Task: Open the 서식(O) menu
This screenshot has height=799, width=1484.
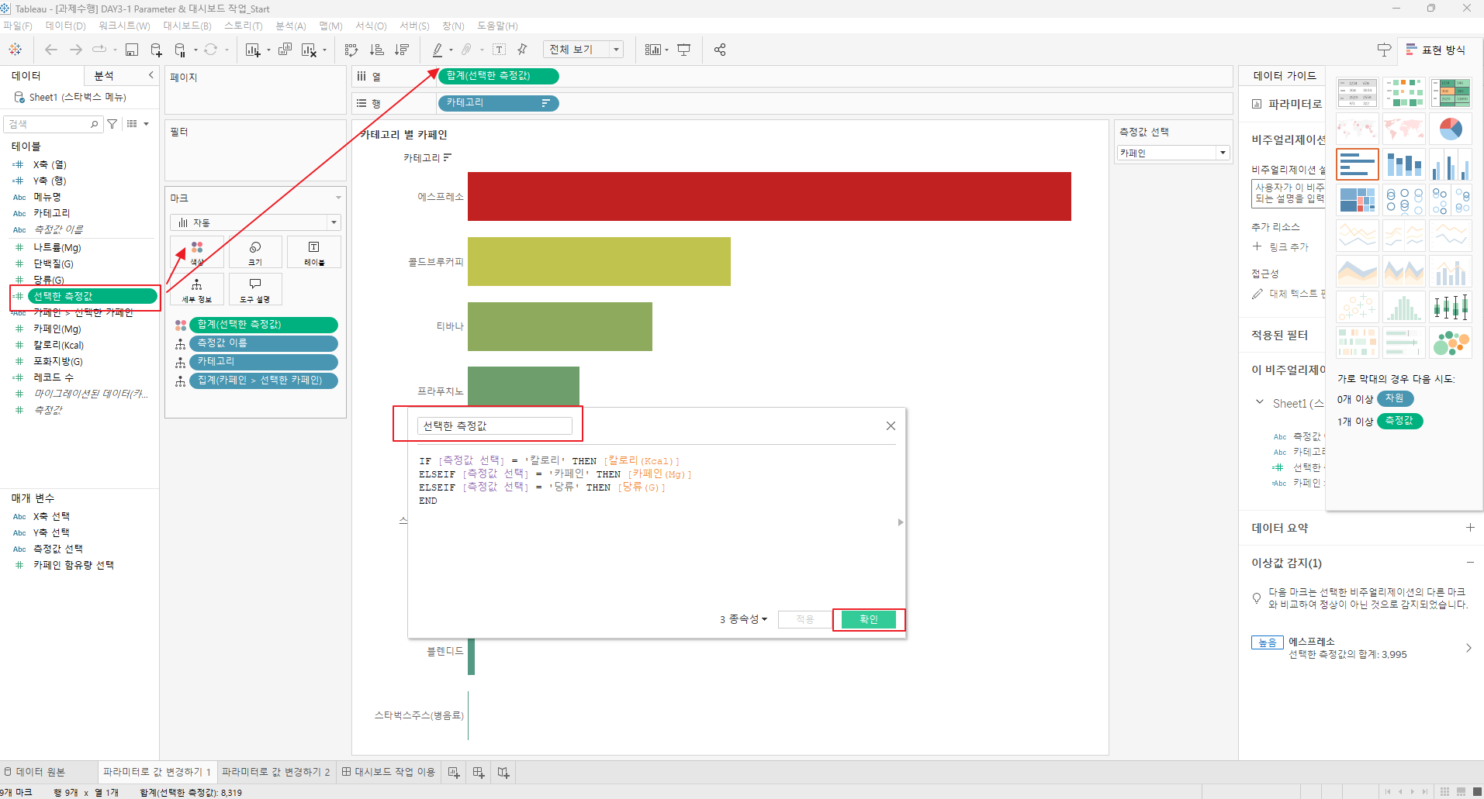Action: pos(371,26)
